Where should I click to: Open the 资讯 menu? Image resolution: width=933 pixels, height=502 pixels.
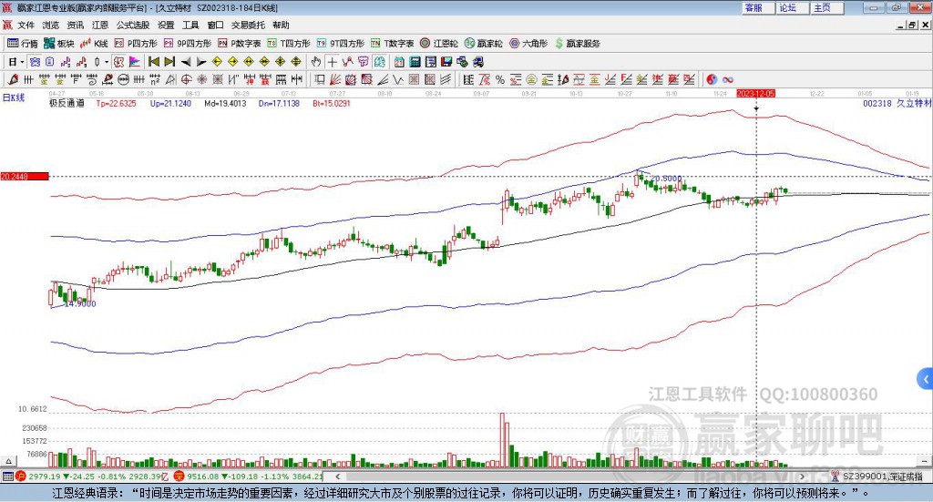(76, 25)
